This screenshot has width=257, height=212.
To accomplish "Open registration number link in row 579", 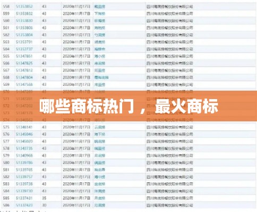I will click(x=24, y=155).
